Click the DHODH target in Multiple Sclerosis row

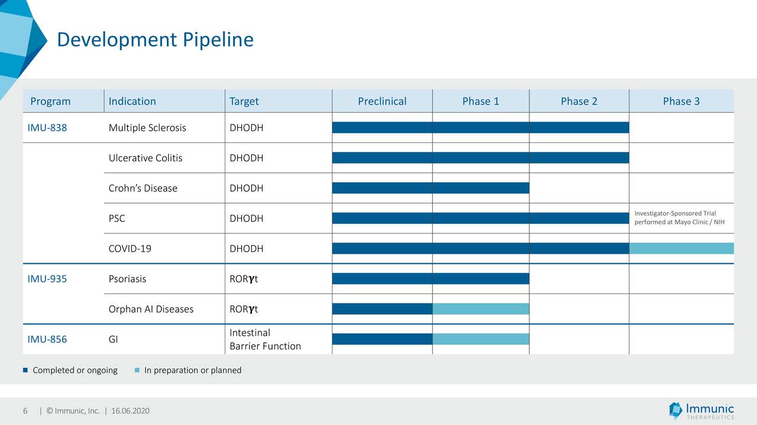(x=246, y=127)
